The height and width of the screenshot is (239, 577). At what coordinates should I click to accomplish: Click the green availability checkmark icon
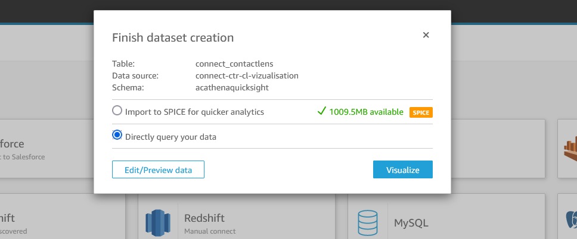pos(321,111)
